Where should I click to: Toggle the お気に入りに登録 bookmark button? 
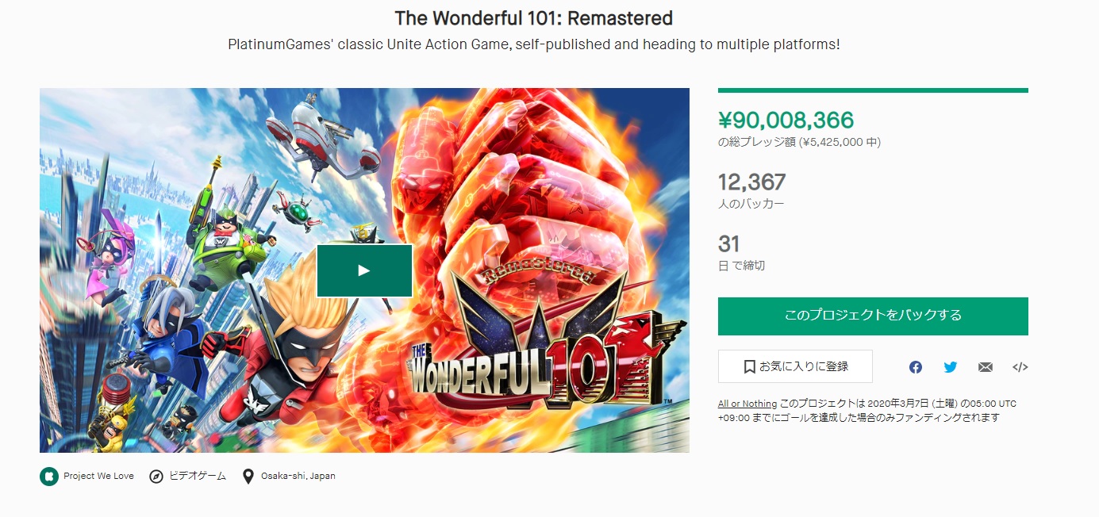tap(795, 366)
